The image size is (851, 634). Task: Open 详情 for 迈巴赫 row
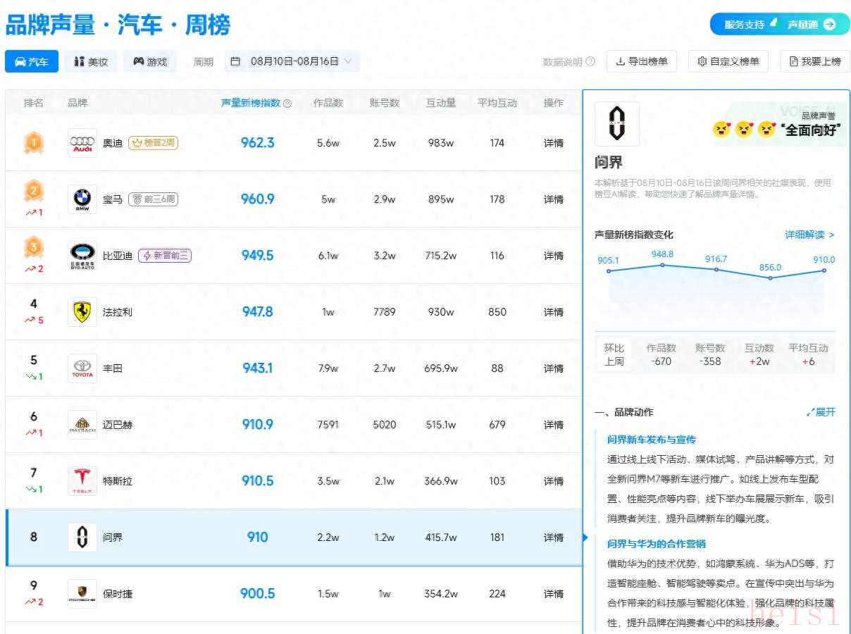click(554, 425)
